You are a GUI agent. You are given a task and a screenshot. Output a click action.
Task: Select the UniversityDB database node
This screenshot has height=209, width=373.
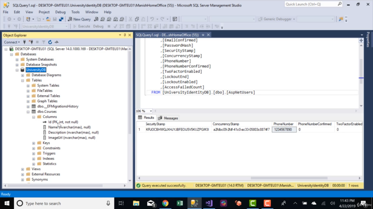pyautogui.click(x=36, y=70)
